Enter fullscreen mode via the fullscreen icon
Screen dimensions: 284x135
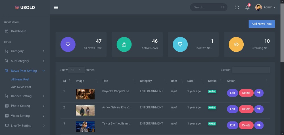pos(237,7)
